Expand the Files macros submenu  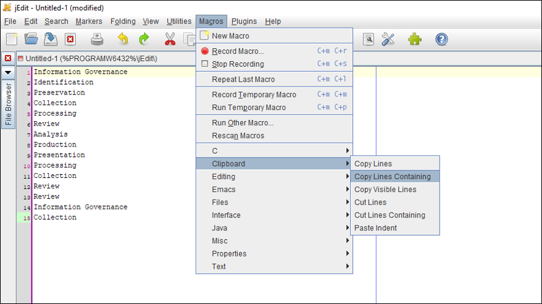click(275, 202)
